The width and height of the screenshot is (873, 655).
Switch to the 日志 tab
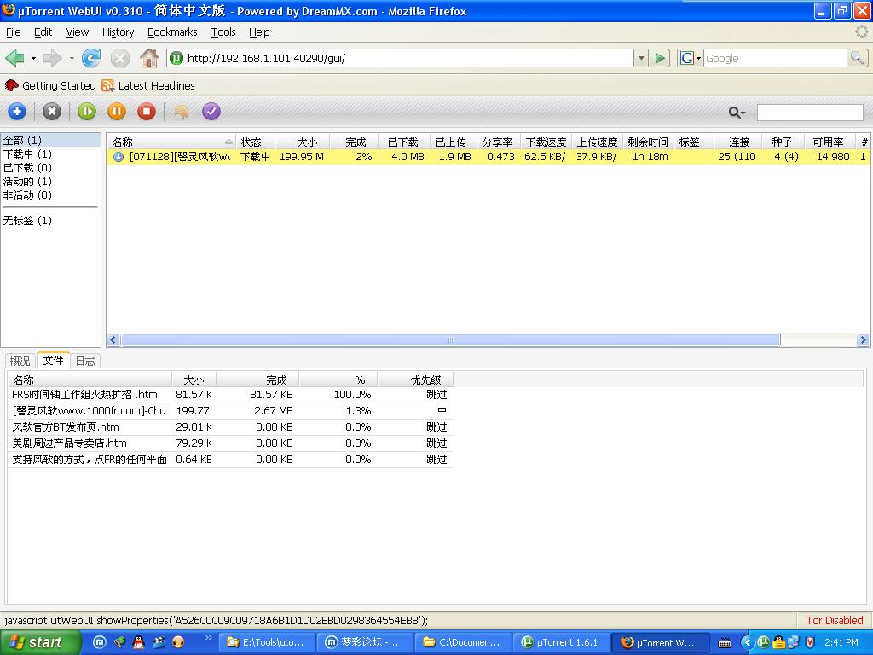[x=85, y=361]
